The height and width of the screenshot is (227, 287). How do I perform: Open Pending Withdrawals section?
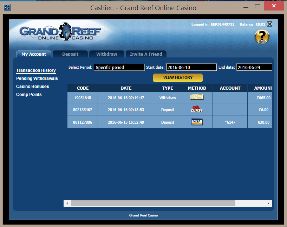tap(37, 78)
